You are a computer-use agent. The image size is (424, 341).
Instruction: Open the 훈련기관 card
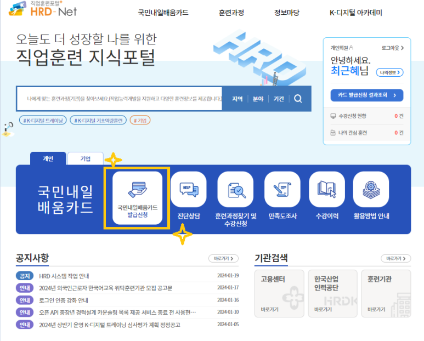(x=386, y=293)
